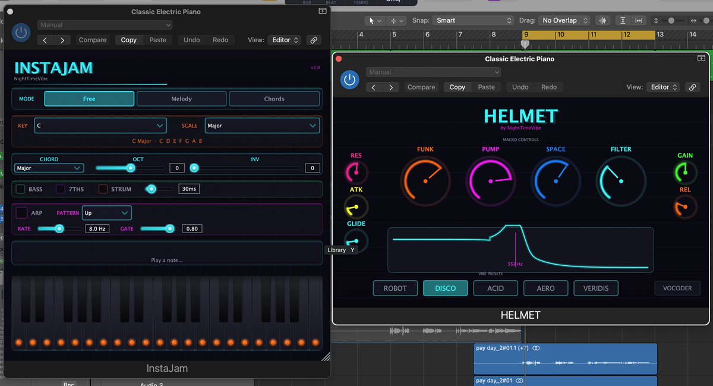Go to next preset in InstaJam window
This screenshot has height=386, width=713.
(x=62, y=40)
